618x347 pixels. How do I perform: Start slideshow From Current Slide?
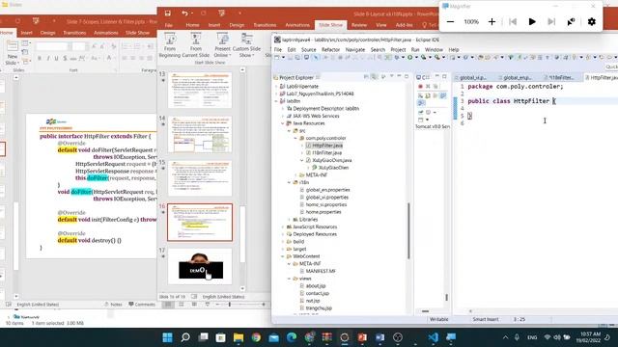pos(196,45)
